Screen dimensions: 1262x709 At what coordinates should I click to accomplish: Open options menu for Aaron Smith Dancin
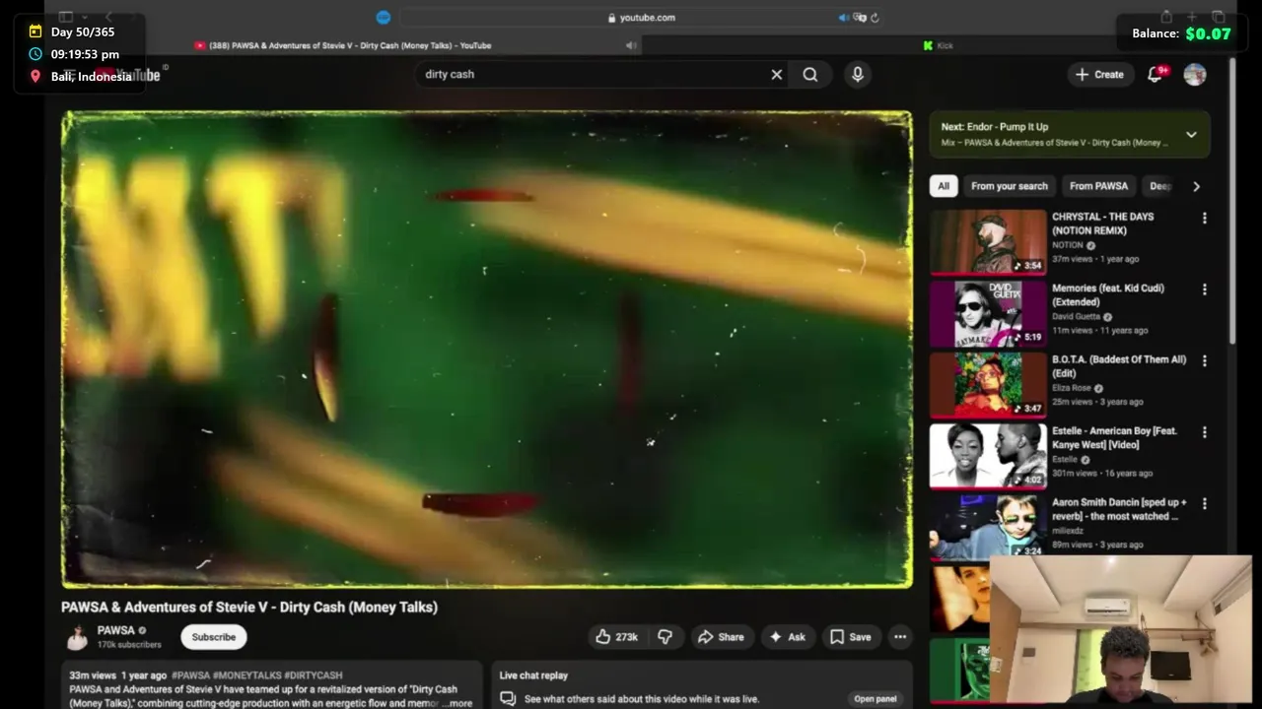(x=1204, y=504)
